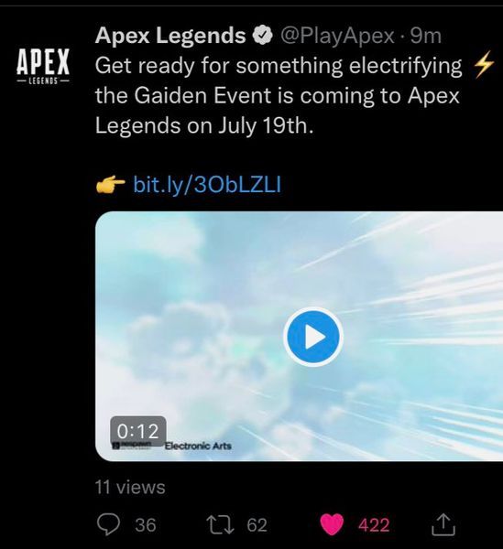
Task: Click the 62 retweets count
Action: click(x=257, y=525)
